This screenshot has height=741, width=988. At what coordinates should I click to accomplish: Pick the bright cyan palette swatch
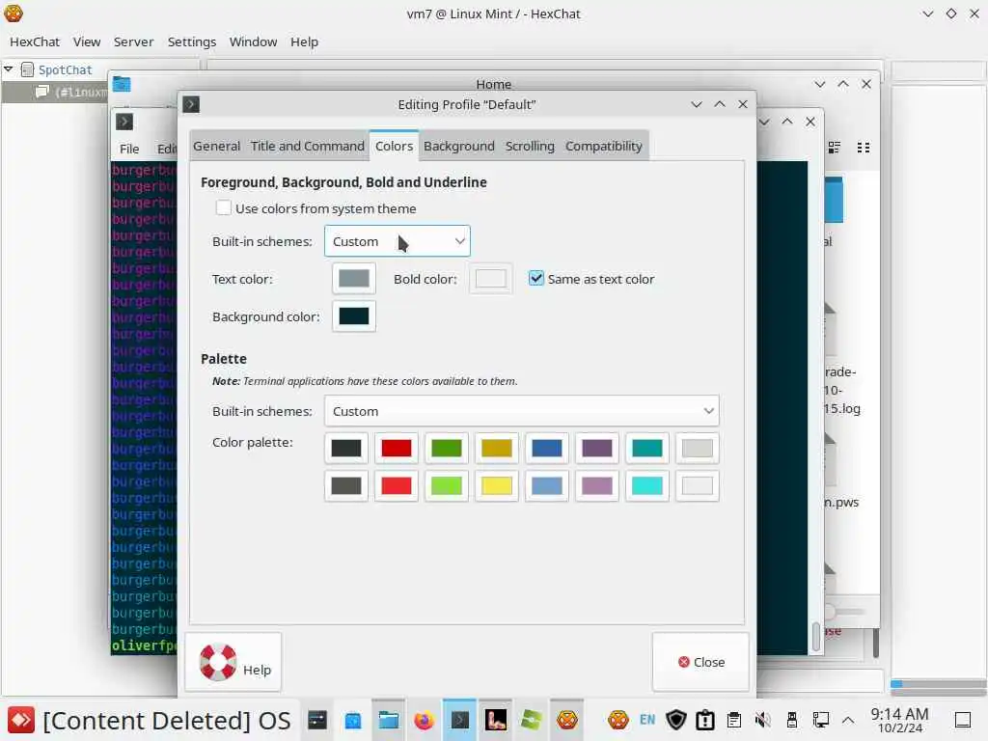click(x=647, y=486)
